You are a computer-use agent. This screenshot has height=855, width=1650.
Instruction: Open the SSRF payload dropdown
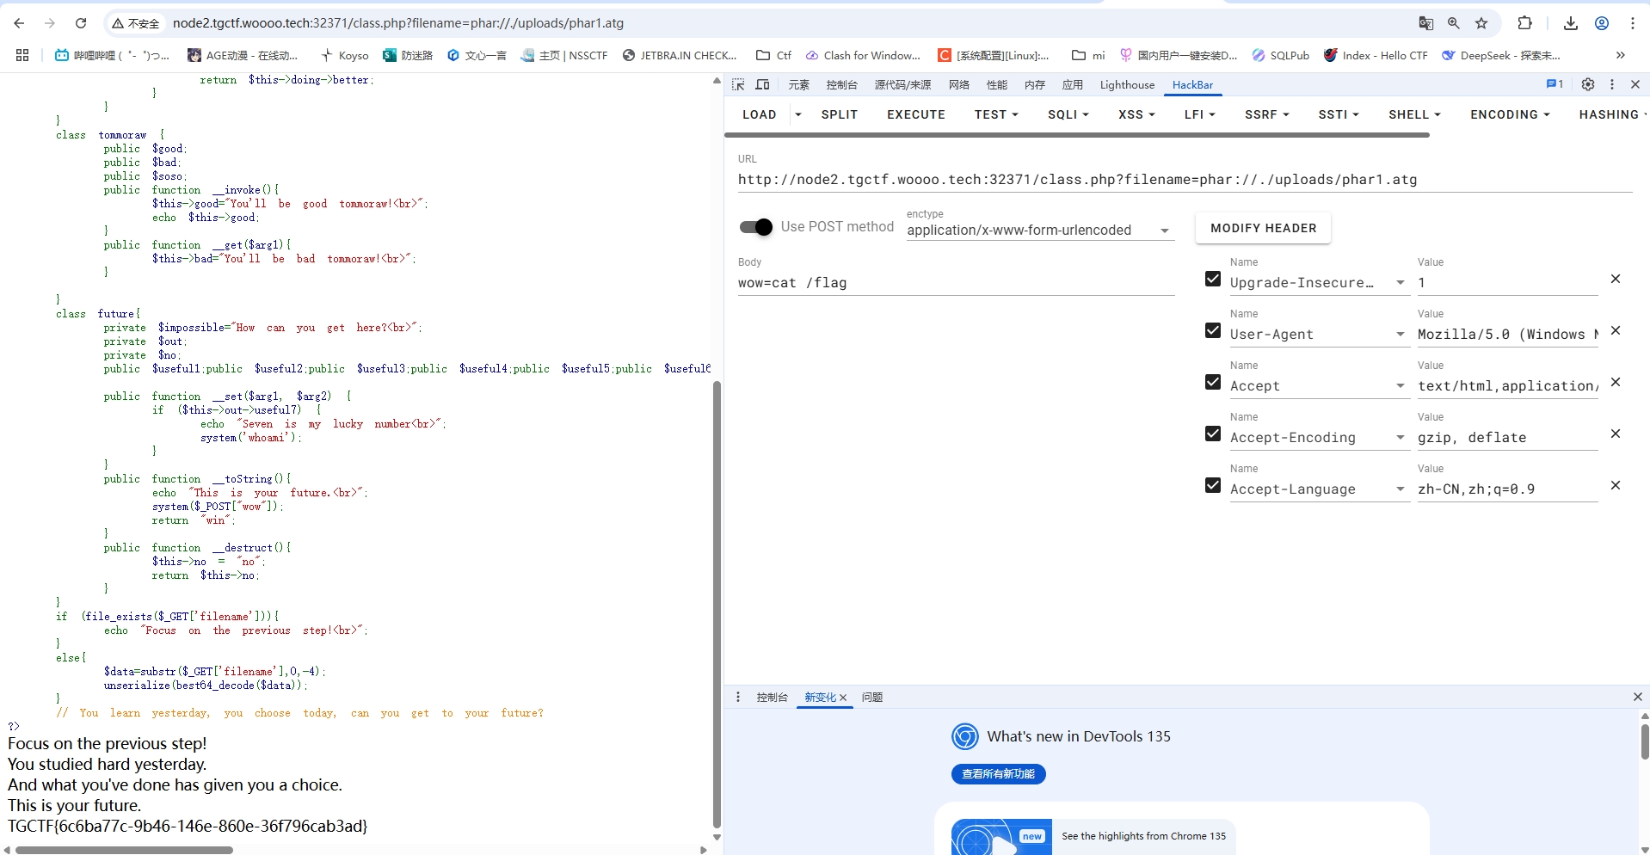point(1266,114)
